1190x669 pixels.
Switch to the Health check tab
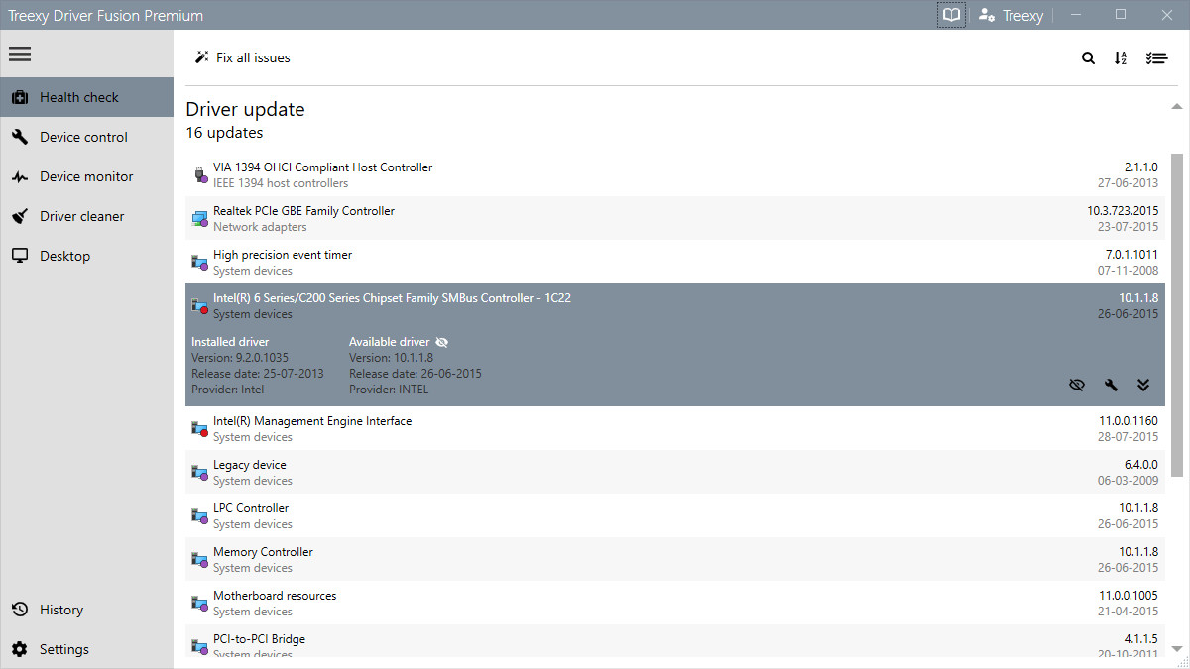79,96
